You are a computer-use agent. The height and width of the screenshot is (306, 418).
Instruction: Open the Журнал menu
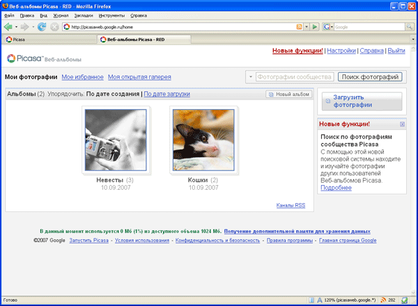[61, 16]
